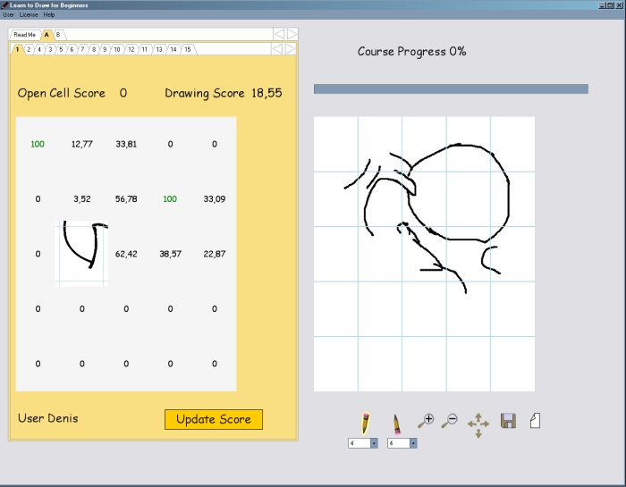Select the pencil drawing tool
This screenshot has width=626, height=487.
coord(365,423)
